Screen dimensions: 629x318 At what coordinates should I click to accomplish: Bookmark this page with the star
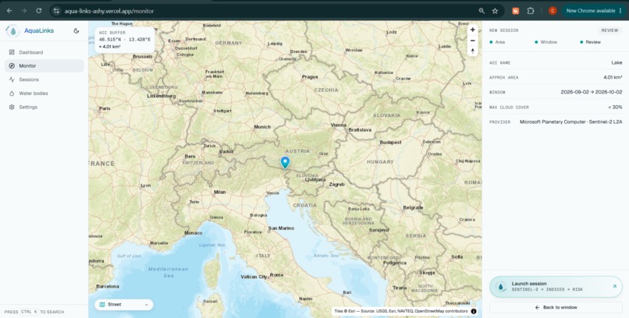point(495,11)
